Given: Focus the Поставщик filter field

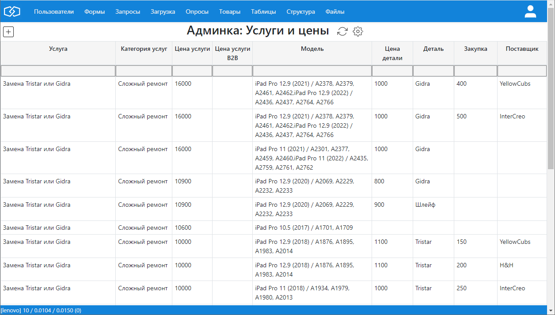Looking at the screenshot, I should click(x=522, y=71).
